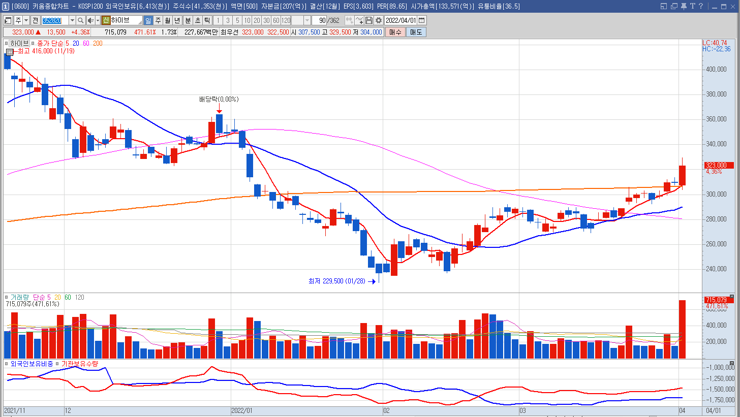The width and height of the screenshot is (740, 417).
Task: Select the 1 interval button
Action: (x=218, y=20)
